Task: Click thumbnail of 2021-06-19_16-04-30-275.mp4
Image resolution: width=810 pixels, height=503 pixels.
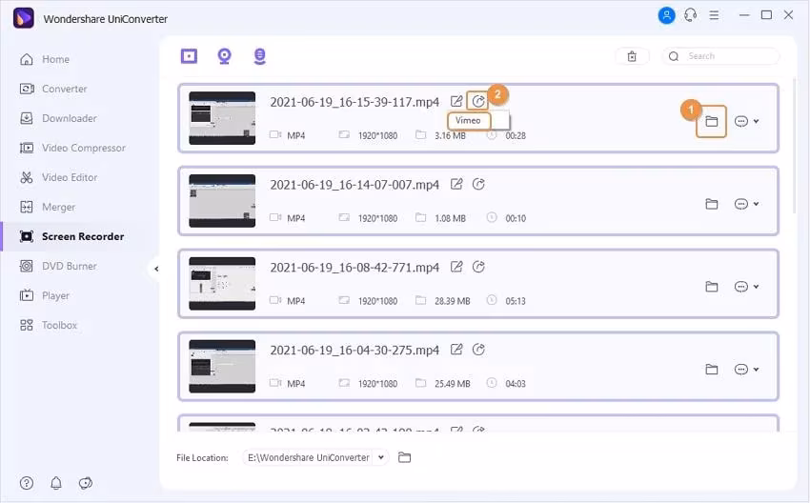Action: (222, 366)
